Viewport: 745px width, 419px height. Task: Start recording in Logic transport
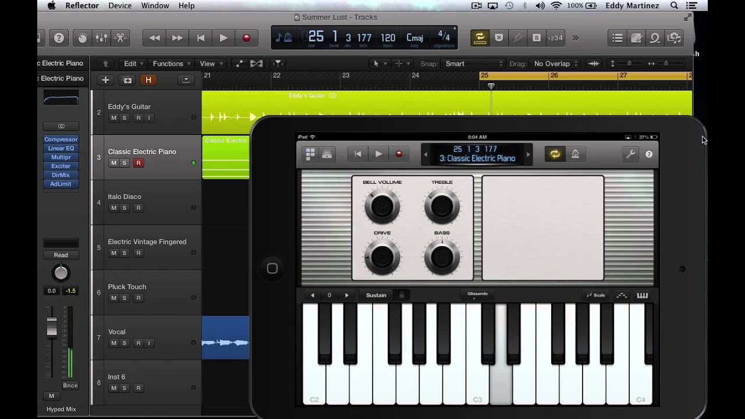pyautogui.click(x=246, y=38)
